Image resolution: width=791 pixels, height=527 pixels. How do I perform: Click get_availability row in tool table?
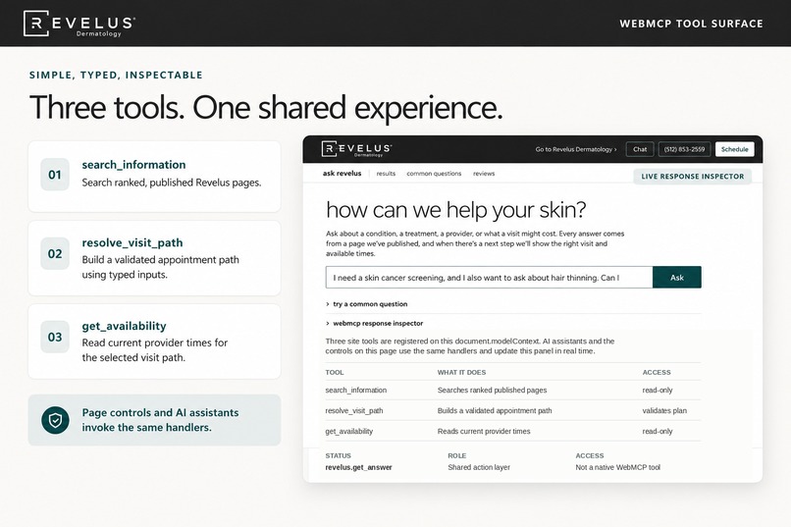point(513,431)
